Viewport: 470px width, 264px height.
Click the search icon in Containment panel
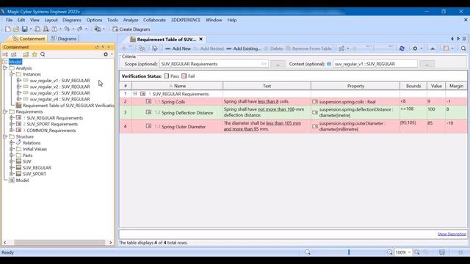tap(43, 54)
